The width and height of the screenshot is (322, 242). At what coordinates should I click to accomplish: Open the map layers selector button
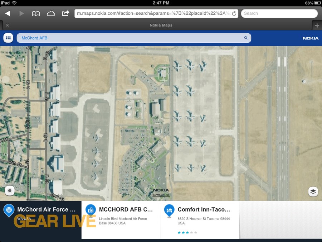[313, 191]
